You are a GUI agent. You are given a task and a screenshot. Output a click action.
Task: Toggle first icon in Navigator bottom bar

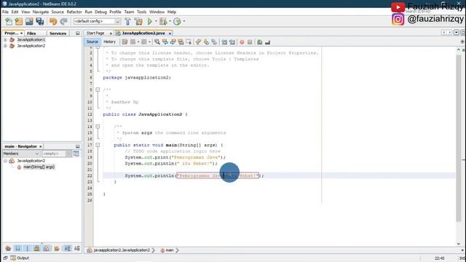[x=8, y=248]
